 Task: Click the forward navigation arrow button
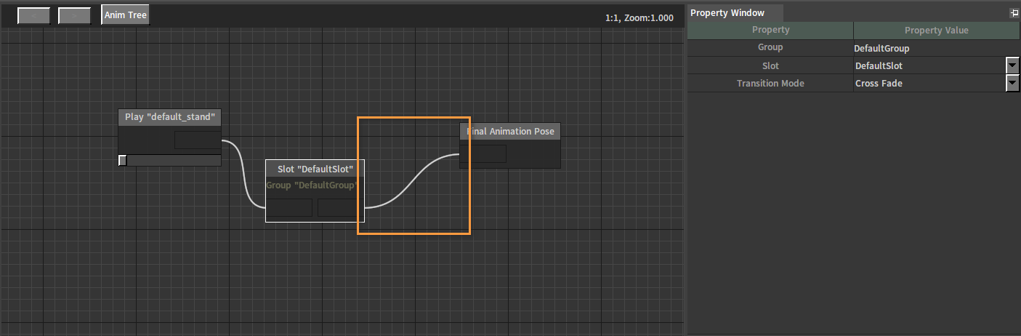tap(74, 15)
